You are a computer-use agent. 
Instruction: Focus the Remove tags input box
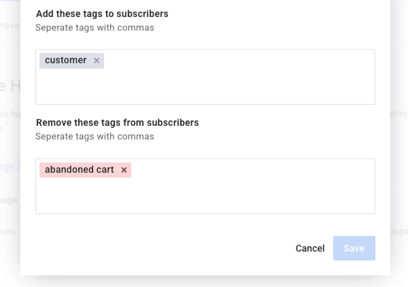click(238, 194)
